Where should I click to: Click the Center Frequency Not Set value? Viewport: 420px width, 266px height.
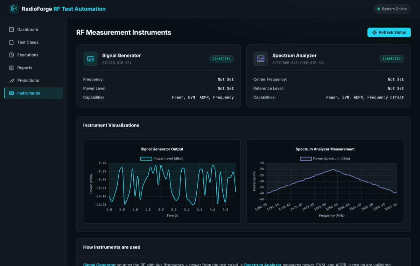(x=396, y=80)
